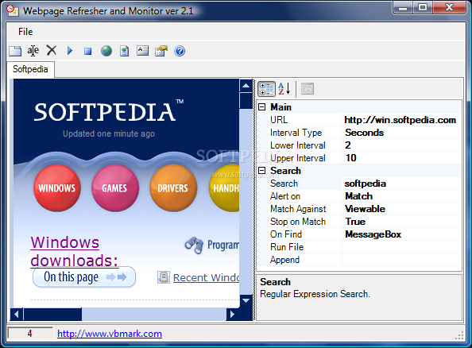
Task: Click the application icon in title bar
Action: click(x=13, y=11)
